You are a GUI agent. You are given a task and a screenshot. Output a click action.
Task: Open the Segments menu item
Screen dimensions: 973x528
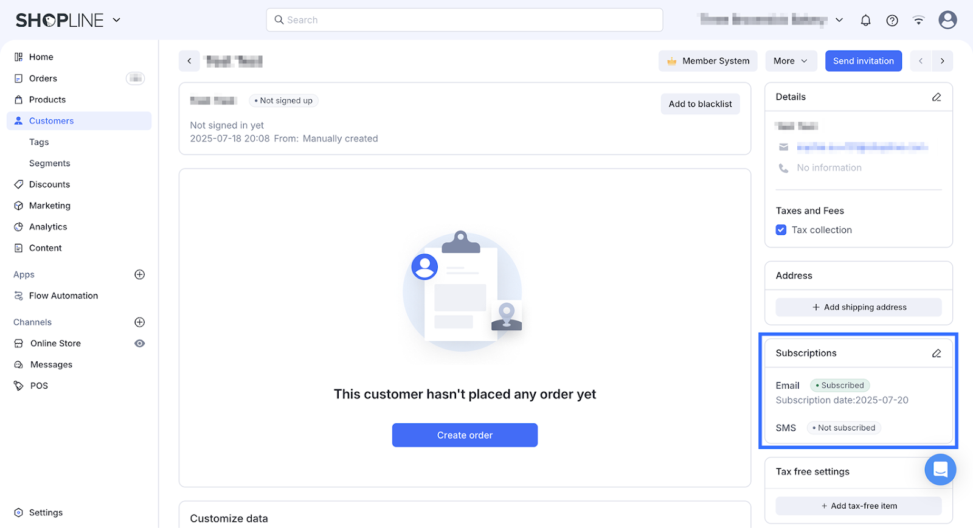pyautogui.click(x=50, y=163)
